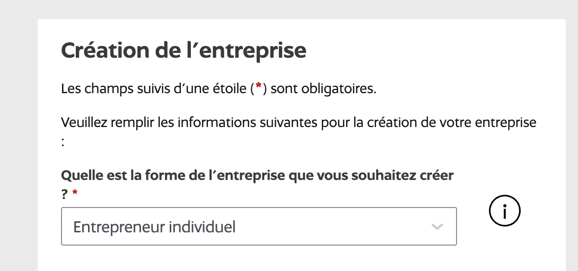This screenshot has height=271, width=578.
Task: Click the red asterisk in the mandatory fields note
Action: pos(258,87)
